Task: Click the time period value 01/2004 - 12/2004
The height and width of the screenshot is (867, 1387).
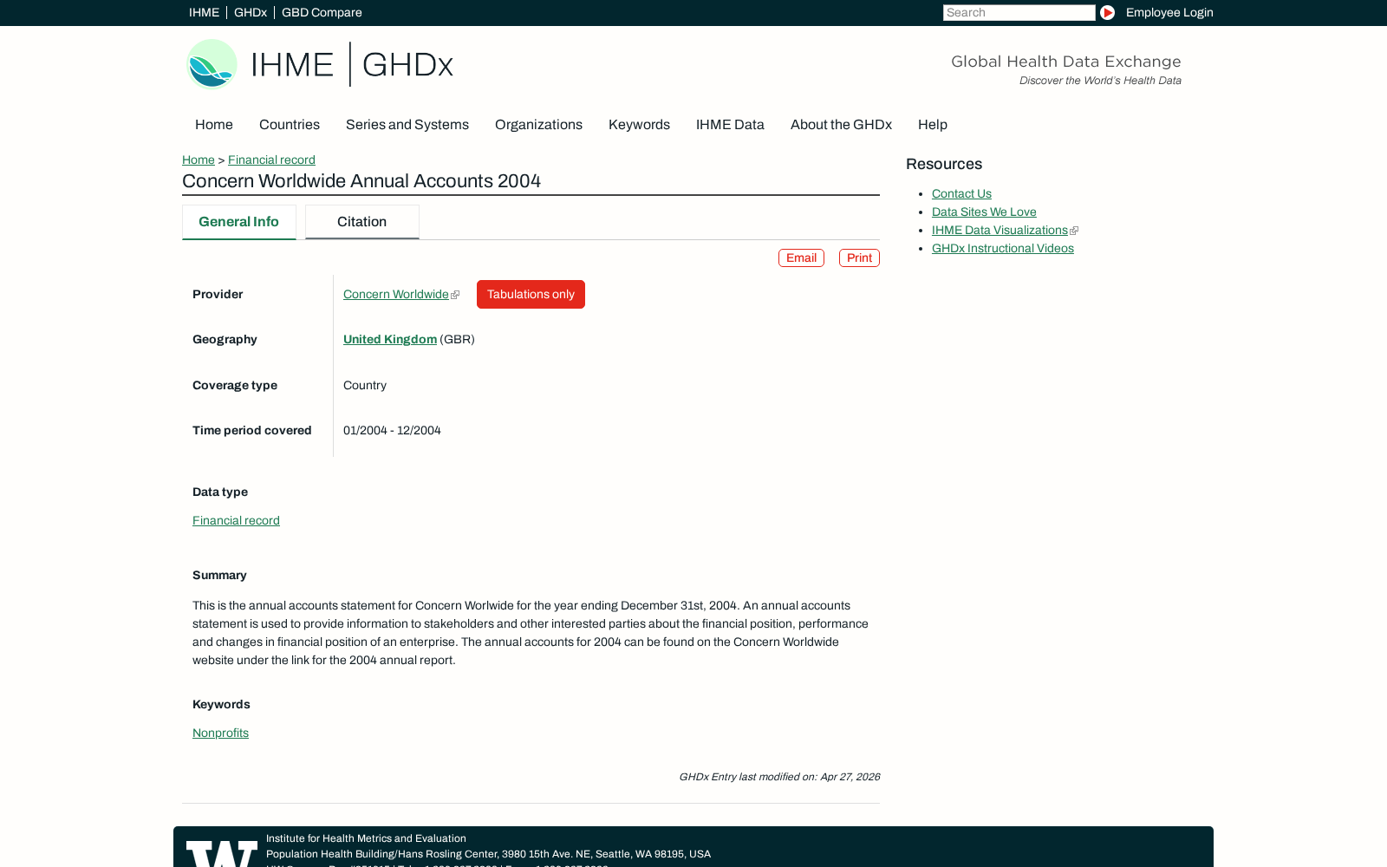Action: (392, 430)
